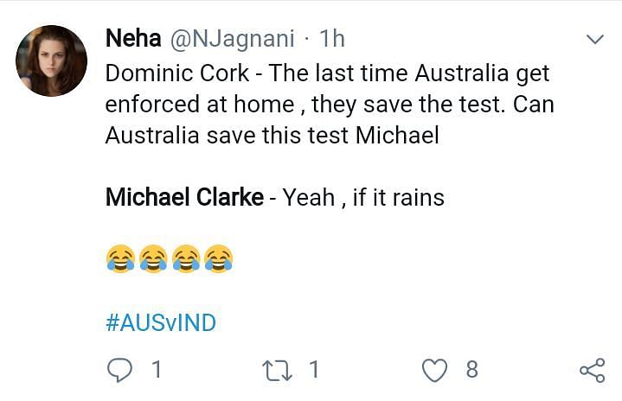The height and width of the screenshot is (401, 622).
Task: Open the 1h timestamp link
Action: point(331,38)
